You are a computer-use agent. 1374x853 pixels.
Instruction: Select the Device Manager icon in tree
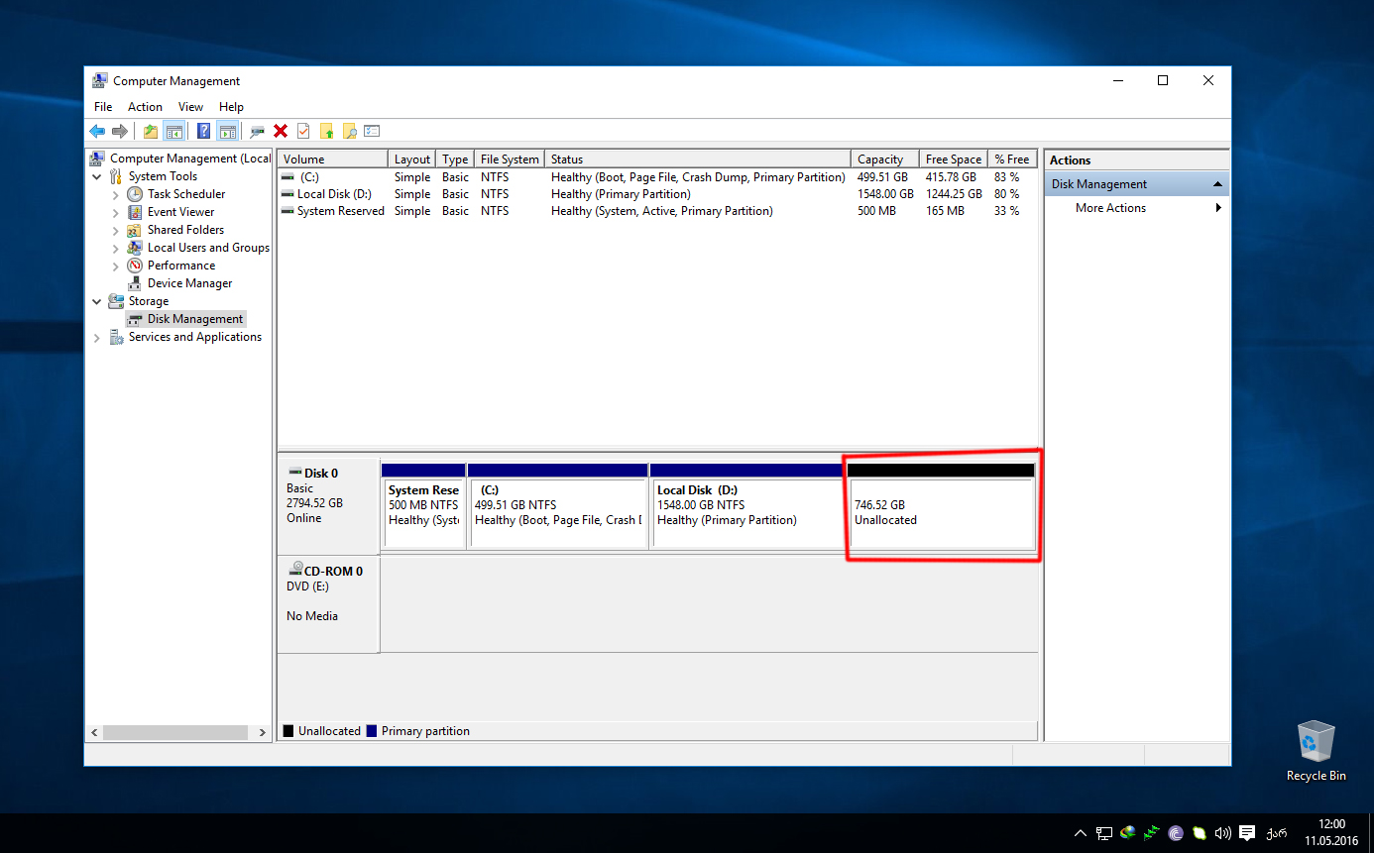[135, 283]
